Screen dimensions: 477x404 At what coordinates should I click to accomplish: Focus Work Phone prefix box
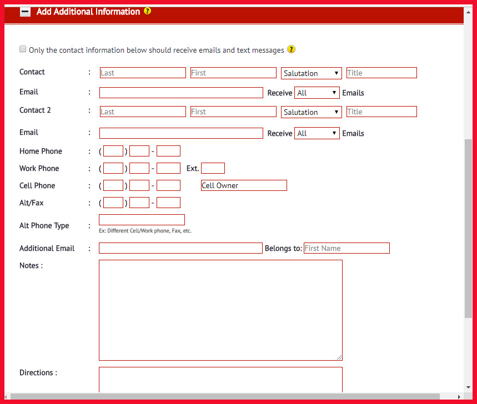139,168
